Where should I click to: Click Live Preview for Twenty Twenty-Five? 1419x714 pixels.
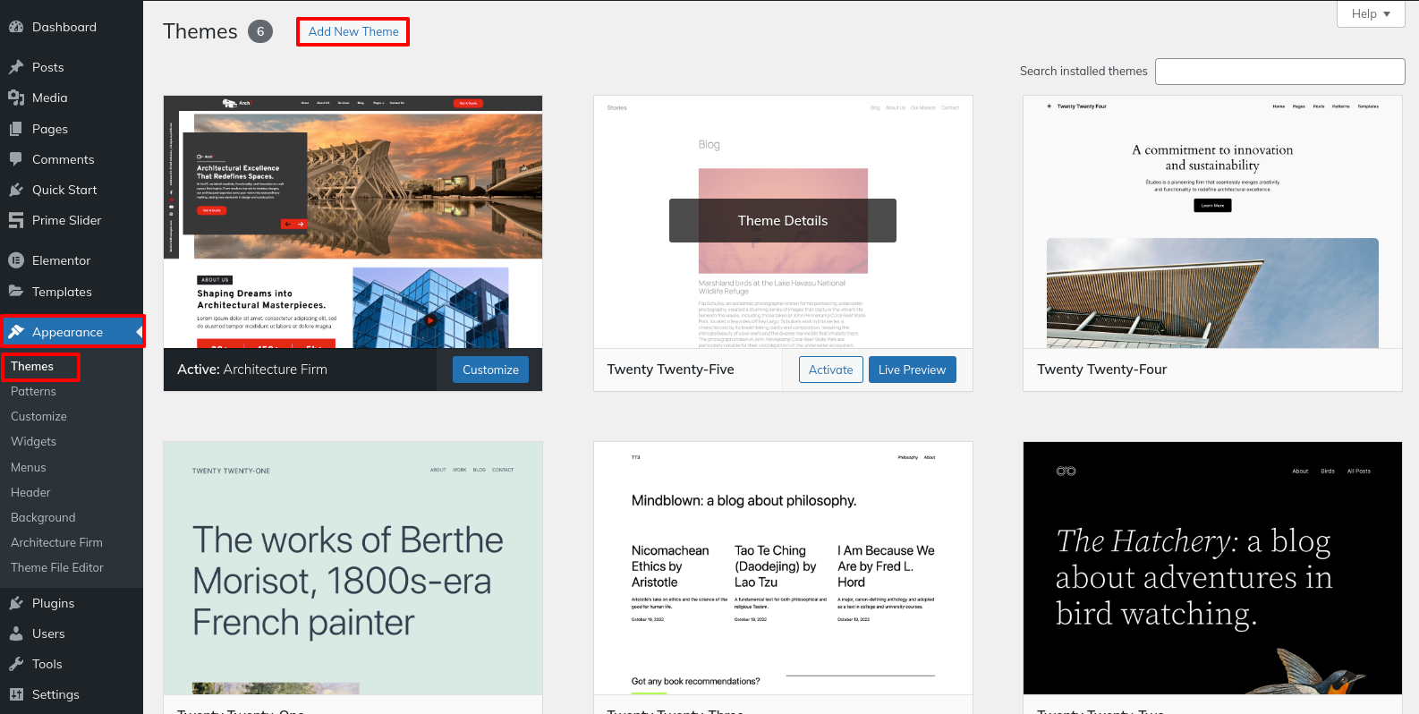tap(912, 370)
